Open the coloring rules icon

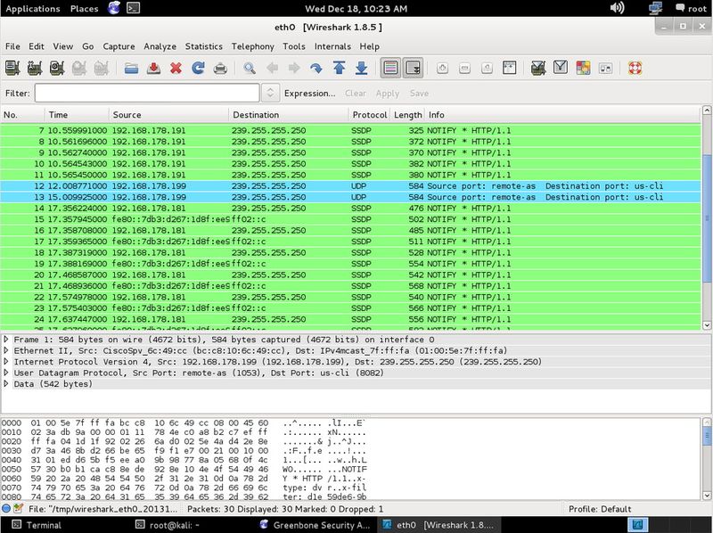click(583, 68)
